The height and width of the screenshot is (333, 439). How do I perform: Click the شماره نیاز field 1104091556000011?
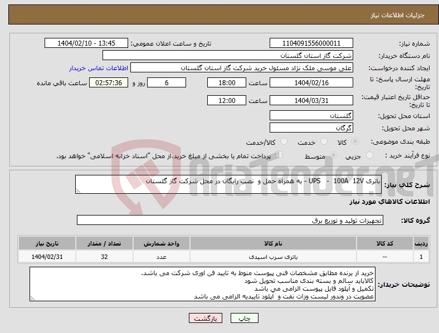(311, 43)
